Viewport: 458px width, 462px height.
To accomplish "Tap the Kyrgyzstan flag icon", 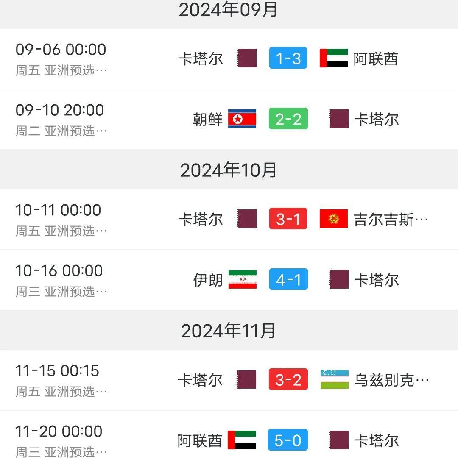I will [x=334, y=219].
